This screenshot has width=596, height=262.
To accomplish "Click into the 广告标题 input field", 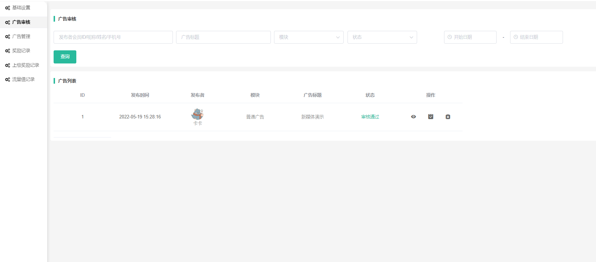I will point(223,37).
